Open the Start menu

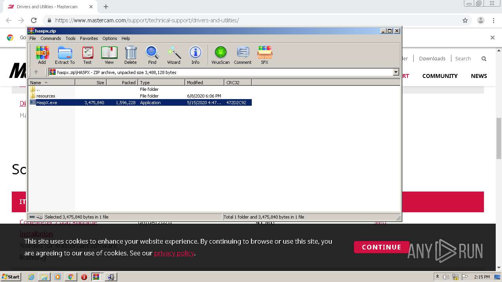pyautogui.click(x=11, y=277)
